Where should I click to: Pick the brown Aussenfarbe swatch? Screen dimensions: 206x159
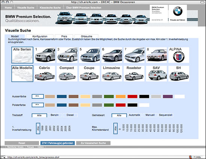tap(73, 96)
